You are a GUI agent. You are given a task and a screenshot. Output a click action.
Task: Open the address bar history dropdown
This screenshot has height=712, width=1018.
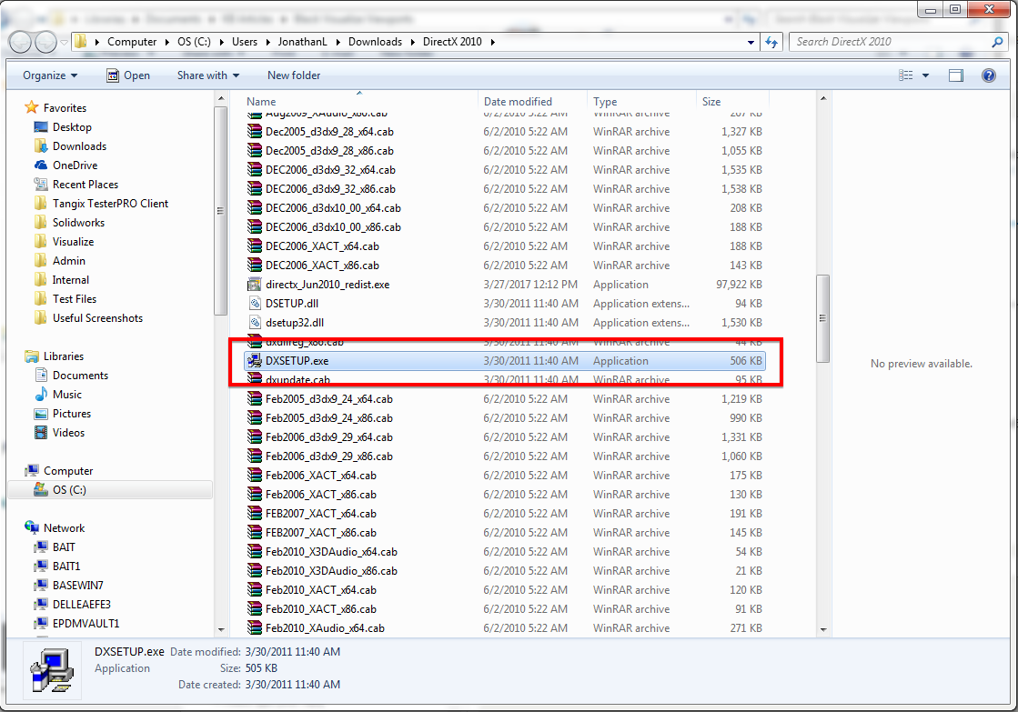[x=751, y=42]
